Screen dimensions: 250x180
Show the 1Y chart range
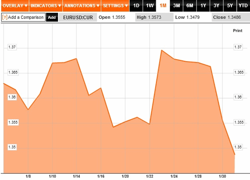tap(203, 6)
